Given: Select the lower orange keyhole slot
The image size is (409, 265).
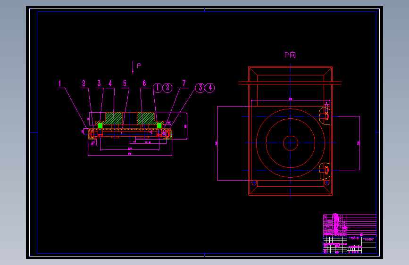Looking at the screenshot, I should [325, 170].
